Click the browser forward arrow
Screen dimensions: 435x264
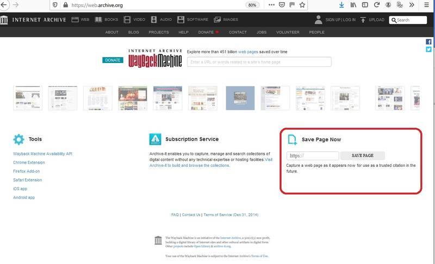pos(16,5)
